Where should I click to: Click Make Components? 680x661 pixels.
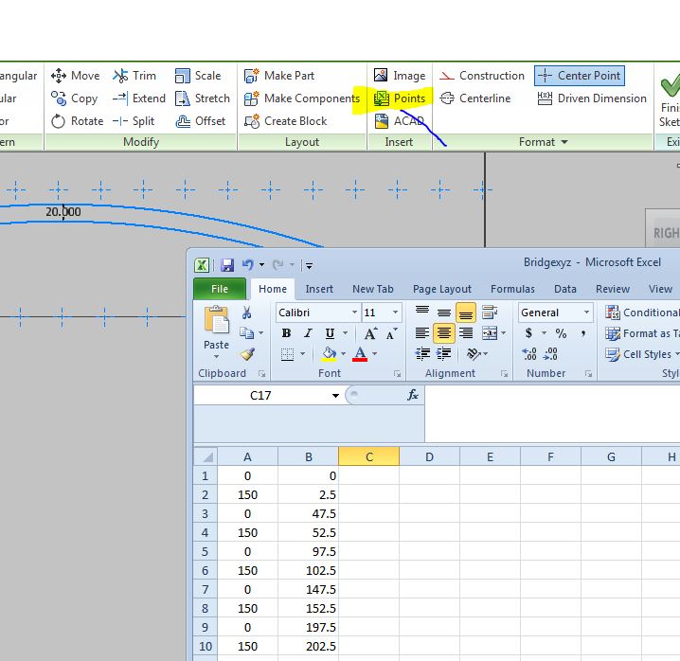pos(302,98)
